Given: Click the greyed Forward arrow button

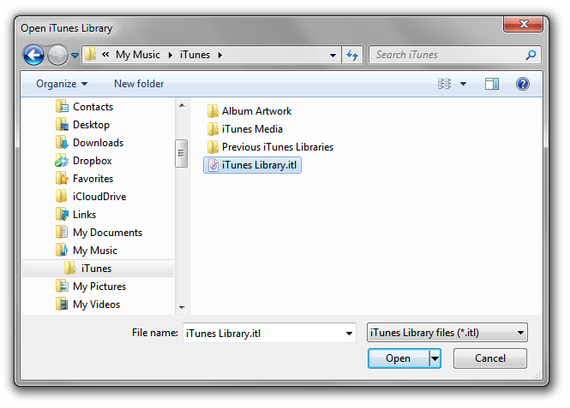Looking at the screenshot, I should coord(57,56).
